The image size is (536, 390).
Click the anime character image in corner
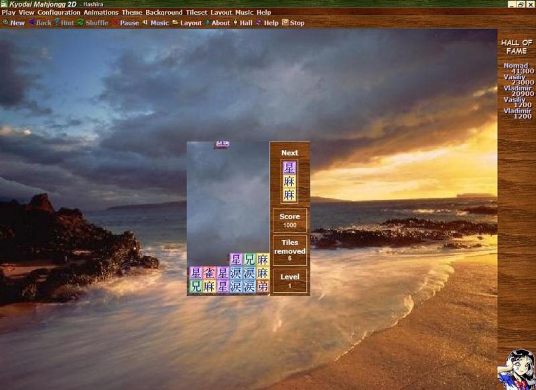click(x=516, y=369)
